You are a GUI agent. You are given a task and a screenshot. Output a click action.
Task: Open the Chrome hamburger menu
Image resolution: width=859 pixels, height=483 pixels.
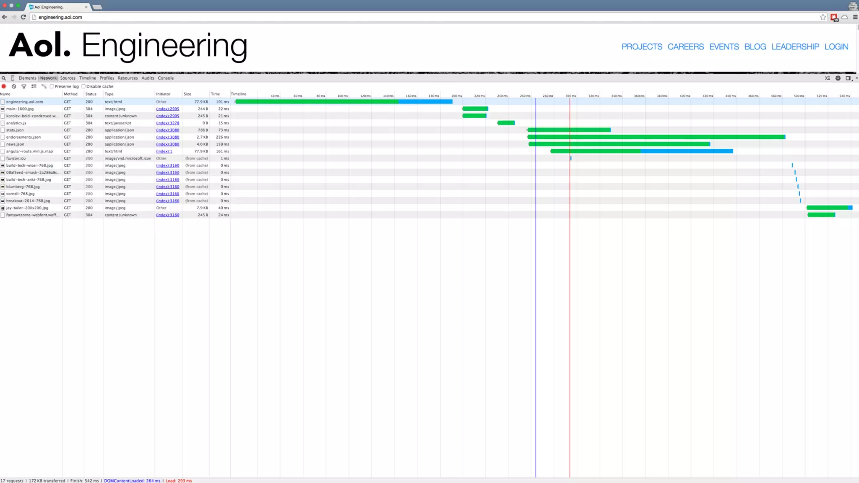[x=855, y=17]
